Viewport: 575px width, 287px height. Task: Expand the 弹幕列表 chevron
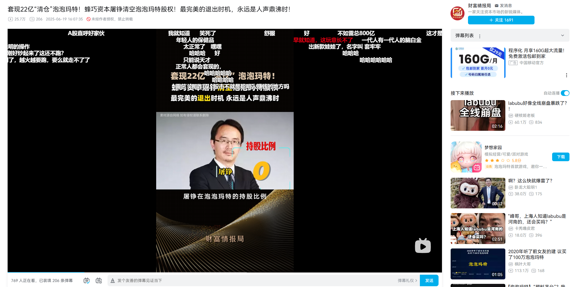562,35
